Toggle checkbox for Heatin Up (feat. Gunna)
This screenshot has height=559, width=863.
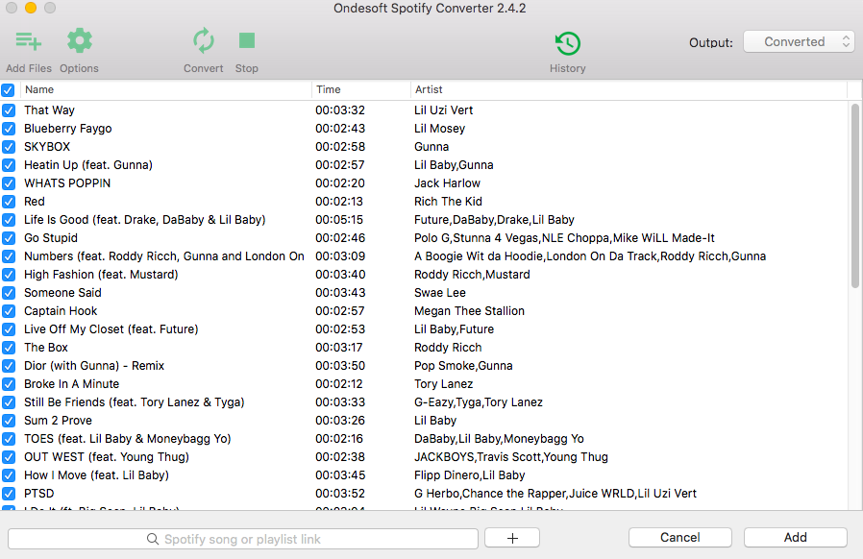tap(9, 164)
